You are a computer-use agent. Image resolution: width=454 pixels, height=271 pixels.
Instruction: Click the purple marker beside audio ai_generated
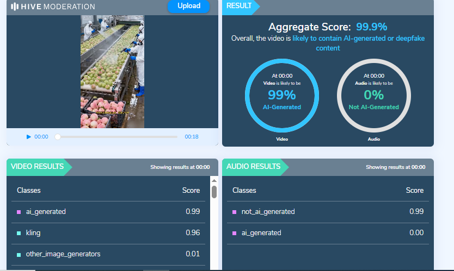(x=235, y=233)
